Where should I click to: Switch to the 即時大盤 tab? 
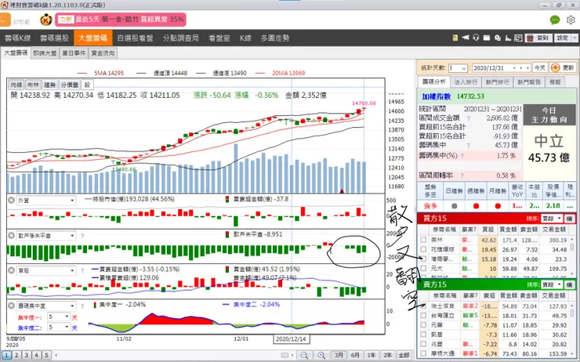click(x=45, y=52)
